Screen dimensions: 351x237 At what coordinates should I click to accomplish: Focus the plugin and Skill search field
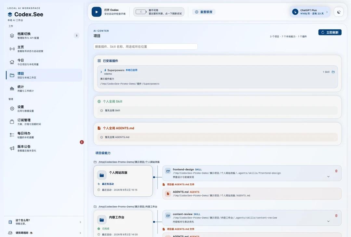(x=146, y=46)
